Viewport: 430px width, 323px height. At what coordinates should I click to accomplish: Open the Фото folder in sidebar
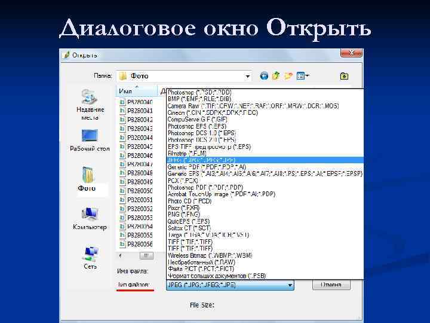[87, 179]
